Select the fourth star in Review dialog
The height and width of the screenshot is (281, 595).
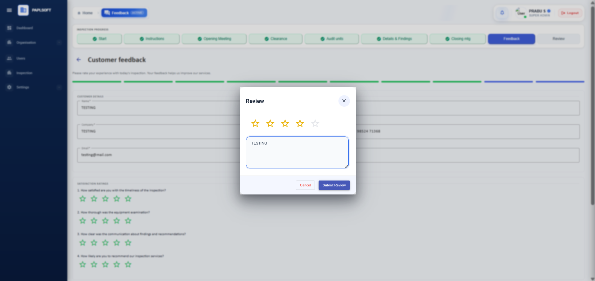pyautogui.click(x=300, y=123)
